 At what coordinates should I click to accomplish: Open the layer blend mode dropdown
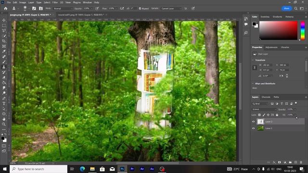[264, 109]
